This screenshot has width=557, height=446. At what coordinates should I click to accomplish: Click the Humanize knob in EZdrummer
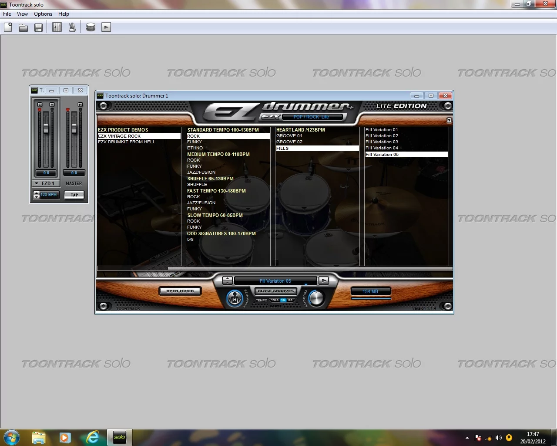click(x=235, y=298)
